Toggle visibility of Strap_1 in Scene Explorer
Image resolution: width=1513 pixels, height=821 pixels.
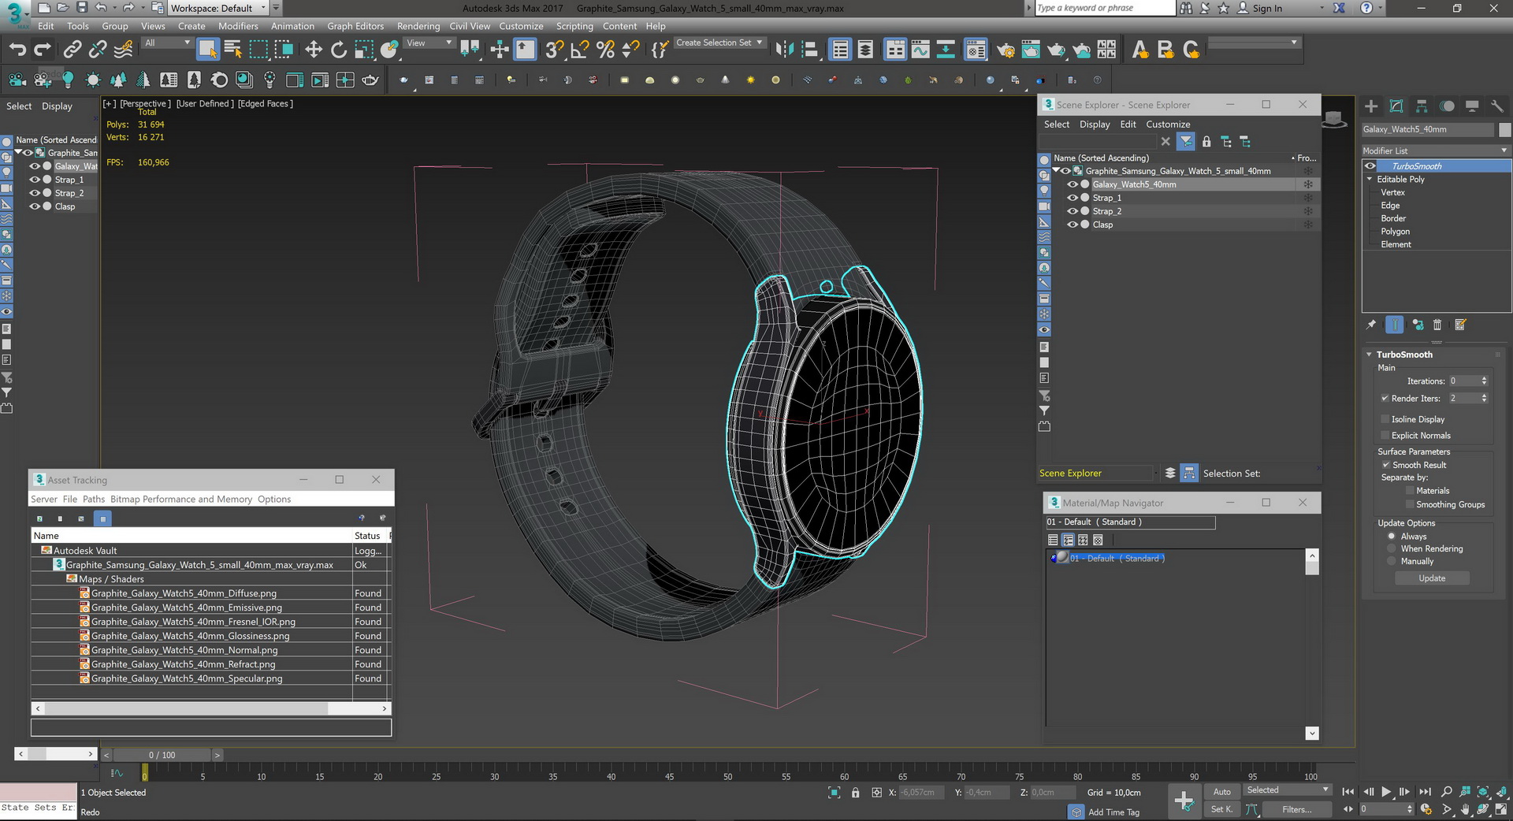point(1072,198)
